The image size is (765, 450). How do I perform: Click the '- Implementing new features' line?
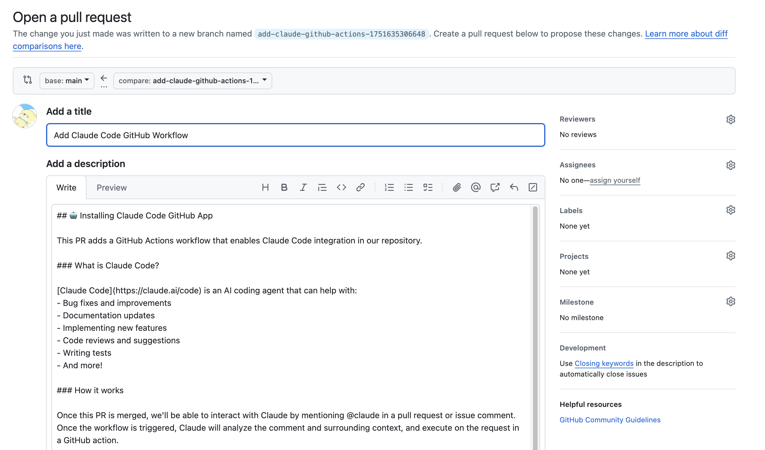[x=112, y=328]
